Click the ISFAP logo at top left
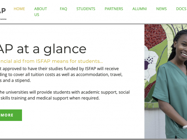The width and height of the screenshot is (187, 140). 3,11
